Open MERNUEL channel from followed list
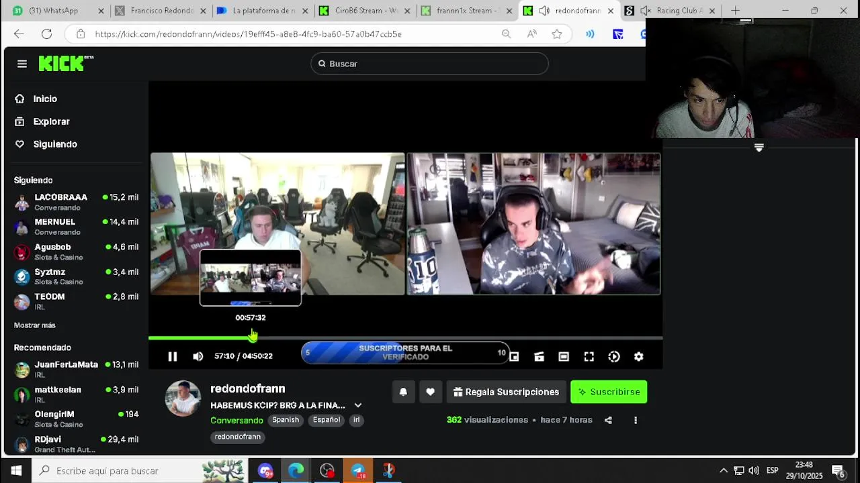 point(76,227)
